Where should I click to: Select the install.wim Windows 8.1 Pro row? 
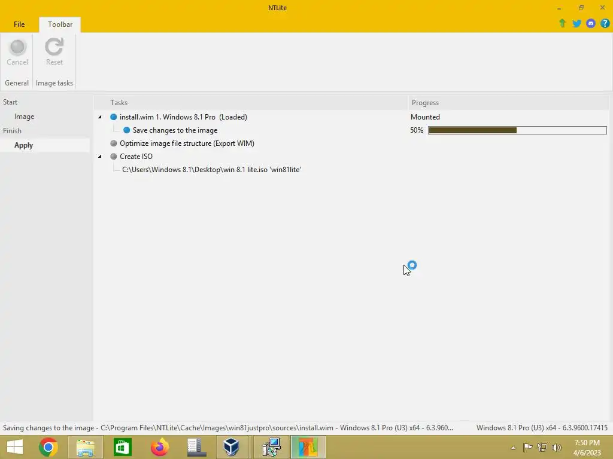[x=183, y=117]
